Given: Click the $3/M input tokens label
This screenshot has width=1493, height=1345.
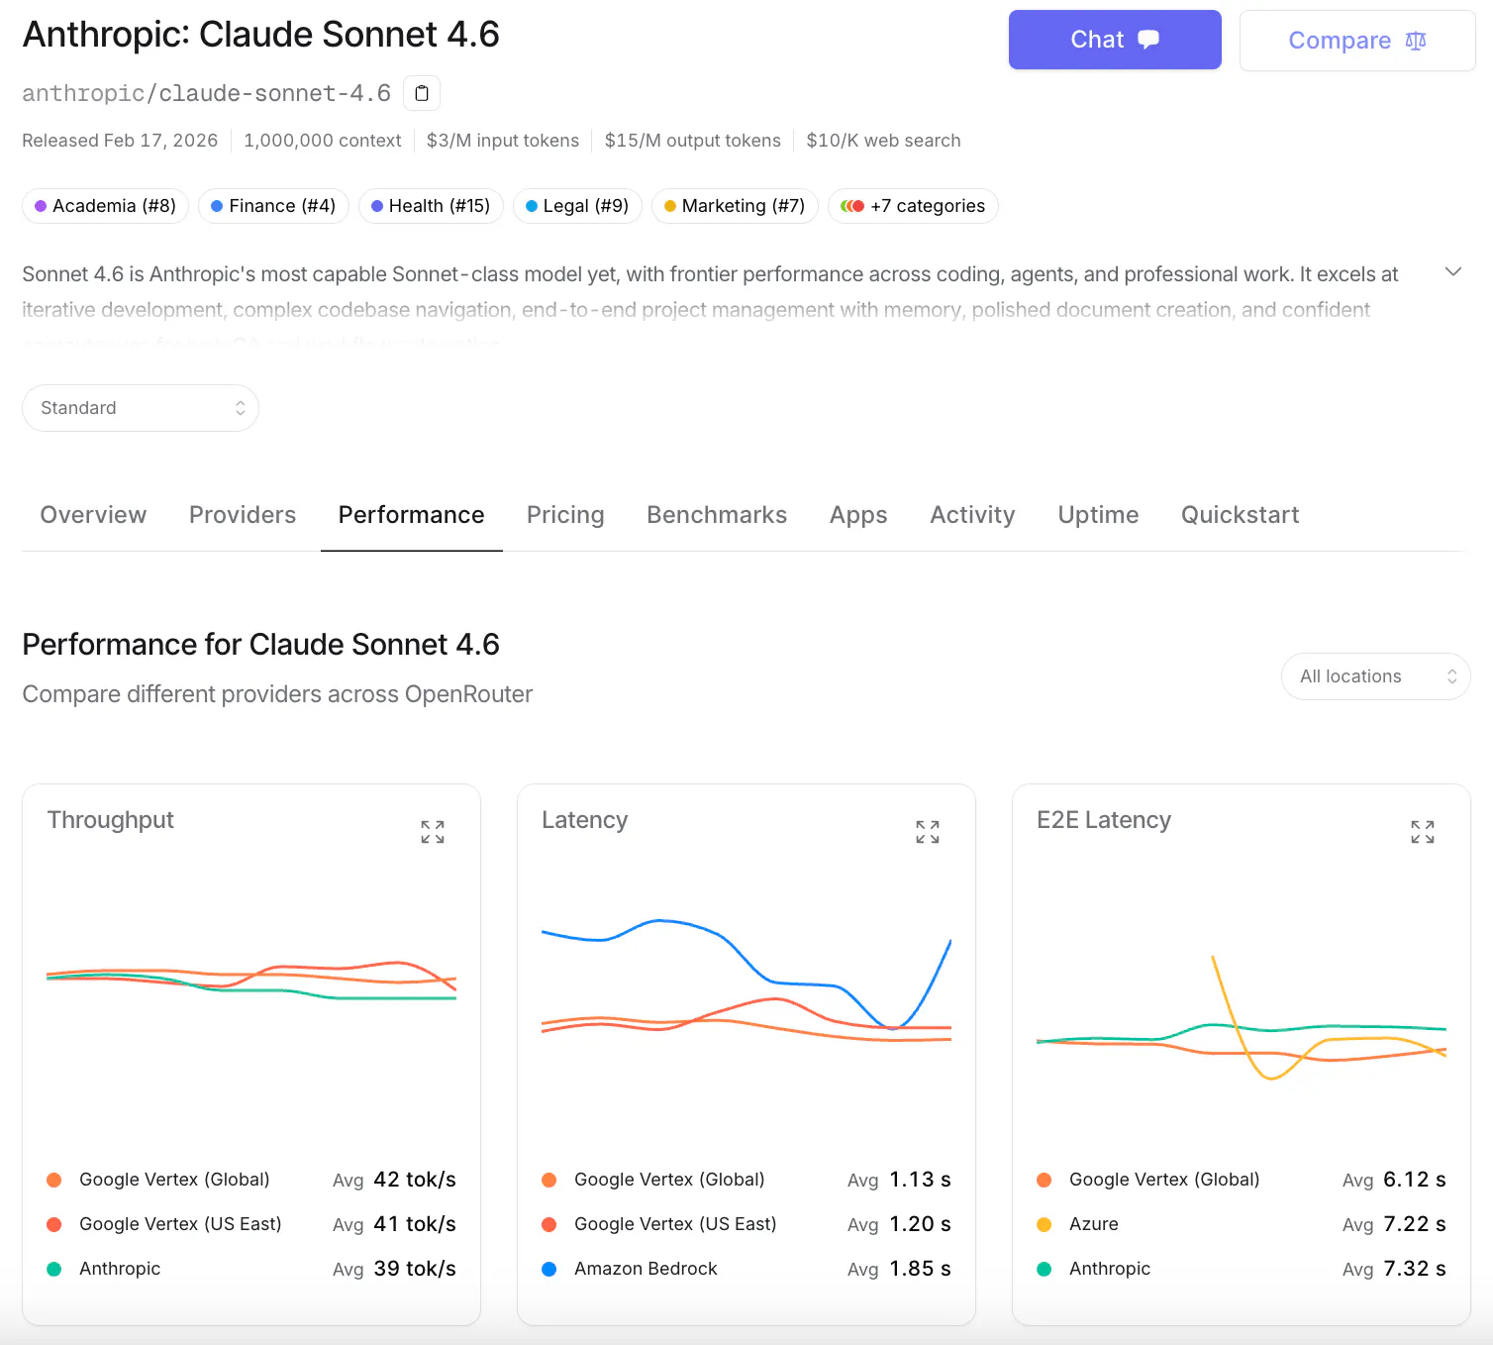Looking at the screenshot, I should (503, 141).
